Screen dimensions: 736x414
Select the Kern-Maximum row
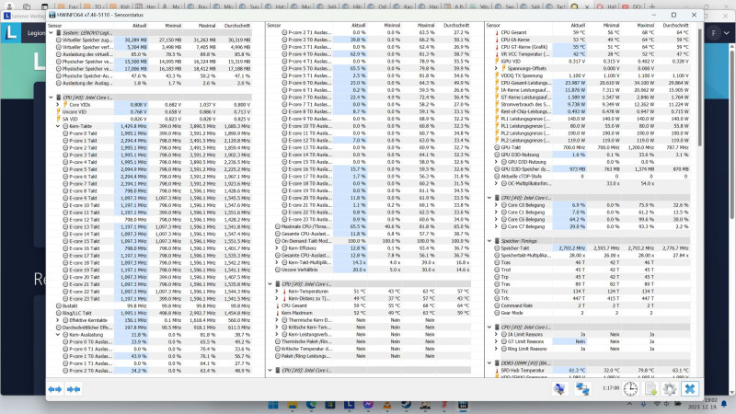pos(374,313)
